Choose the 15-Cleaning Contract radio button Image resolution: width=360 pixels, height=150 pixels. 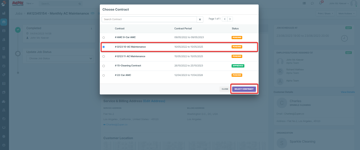[x=103, y=66]
